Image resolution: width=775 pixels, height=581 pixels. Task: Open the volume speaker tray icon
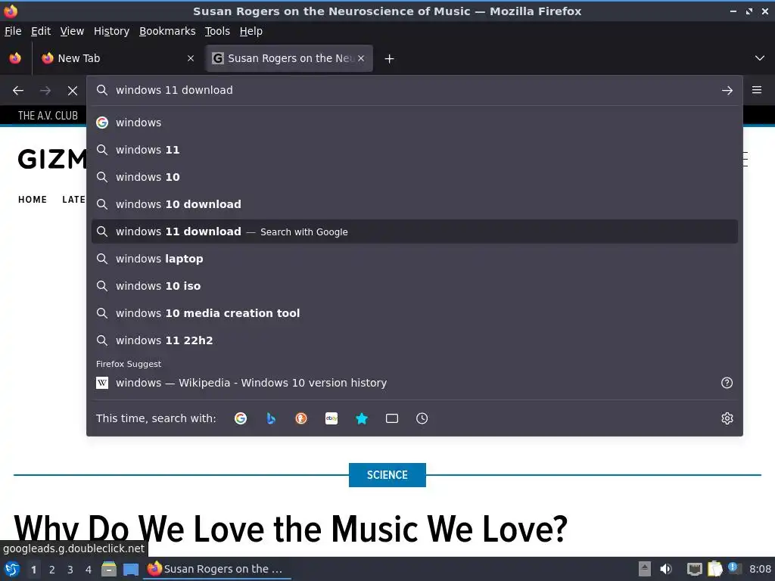[x=666, y=569]
